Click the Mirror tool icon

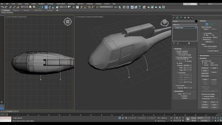tap(116, 7)
